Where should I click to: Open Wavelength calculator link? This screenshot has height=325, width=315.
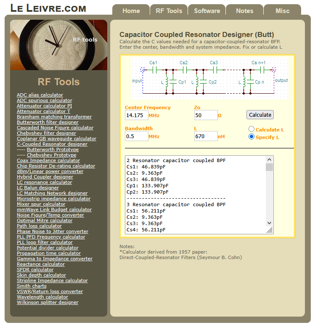[42, 297]
